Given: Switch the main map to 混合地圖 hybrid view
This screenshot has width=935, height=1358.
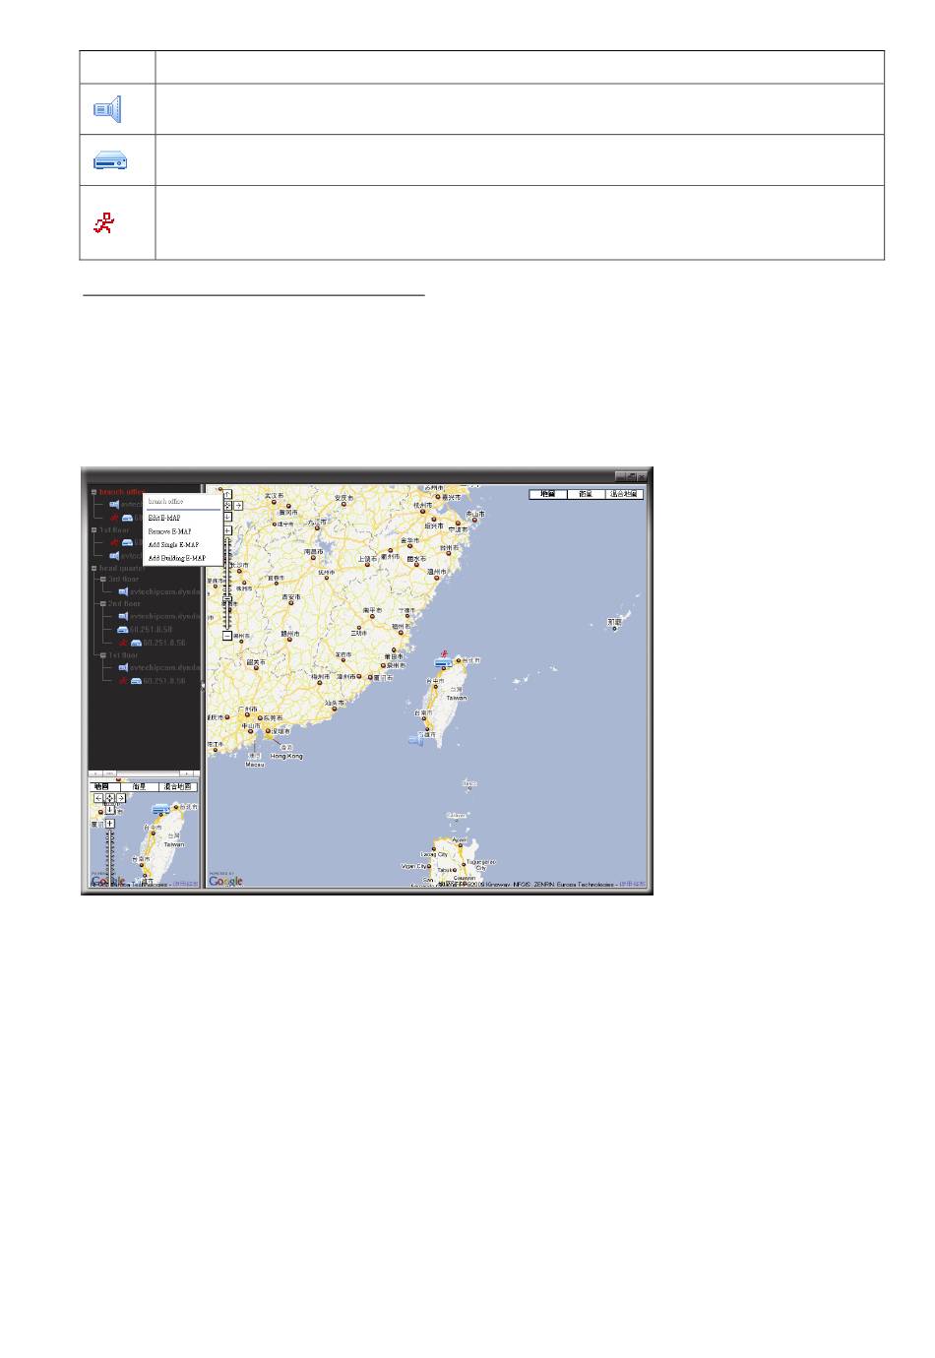Looking at the screenshot, I should 623,494.
